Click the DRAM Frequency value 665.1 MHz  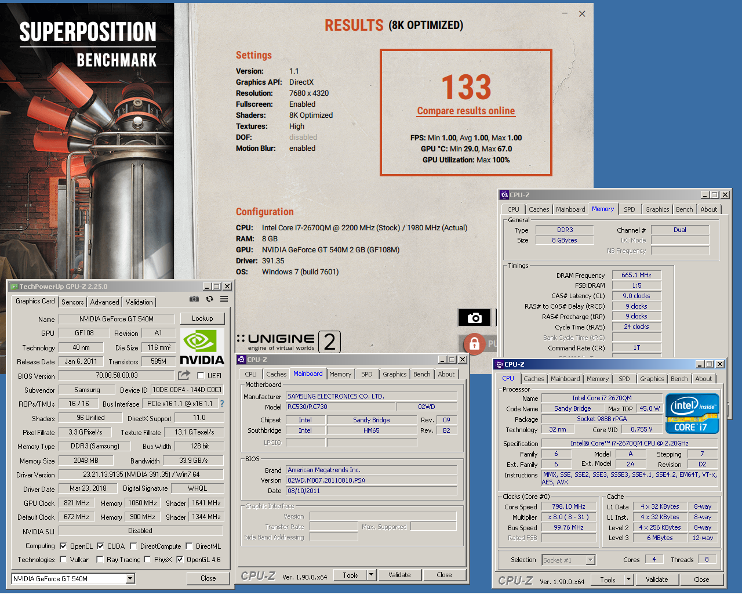click(x=636, y=275)
